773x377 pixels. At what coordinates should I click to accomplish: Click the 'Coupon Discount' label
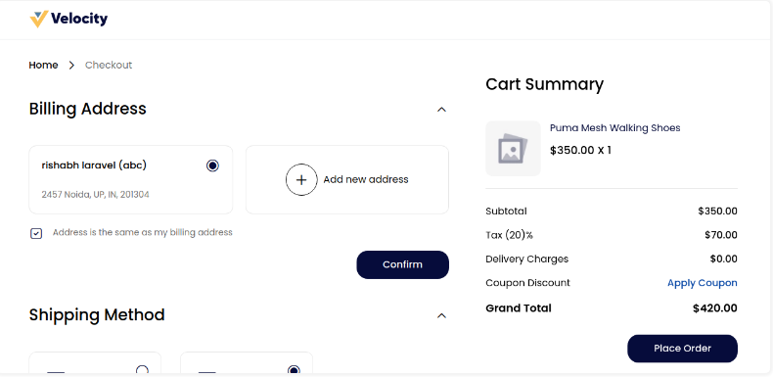pos(527,283)
